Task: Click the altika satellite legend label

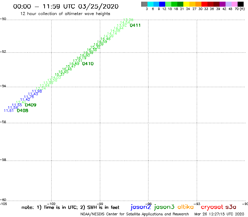Action: (186, 207)
